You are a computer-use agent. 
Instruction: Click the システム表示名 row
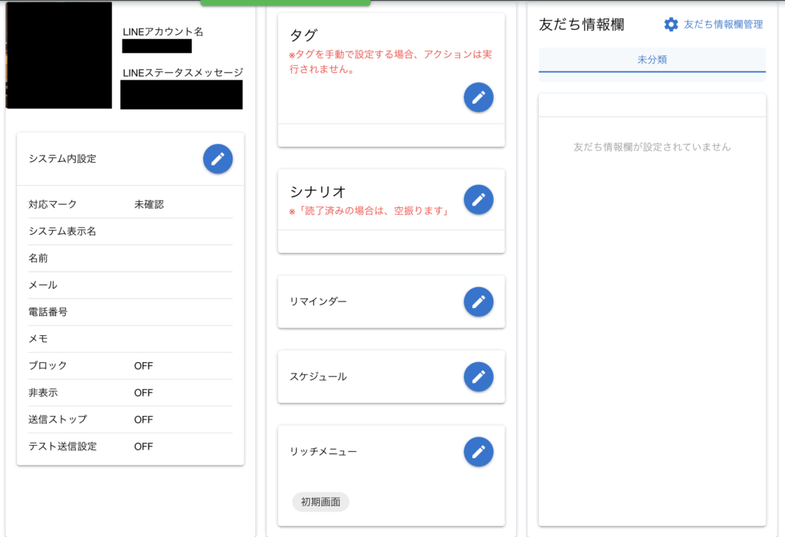pos(130,232)
